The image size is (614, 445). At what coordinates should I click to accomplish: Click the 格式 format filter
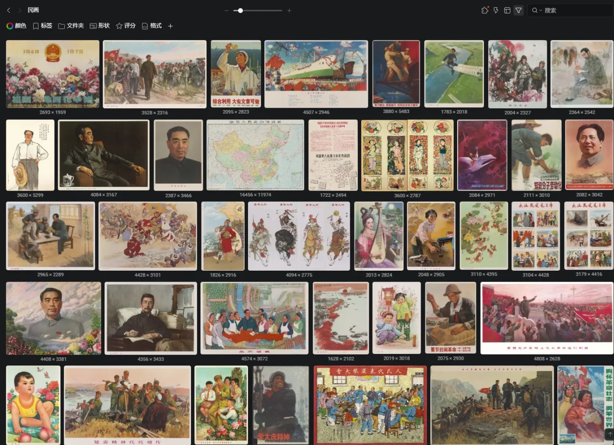[x=152, y=26]
